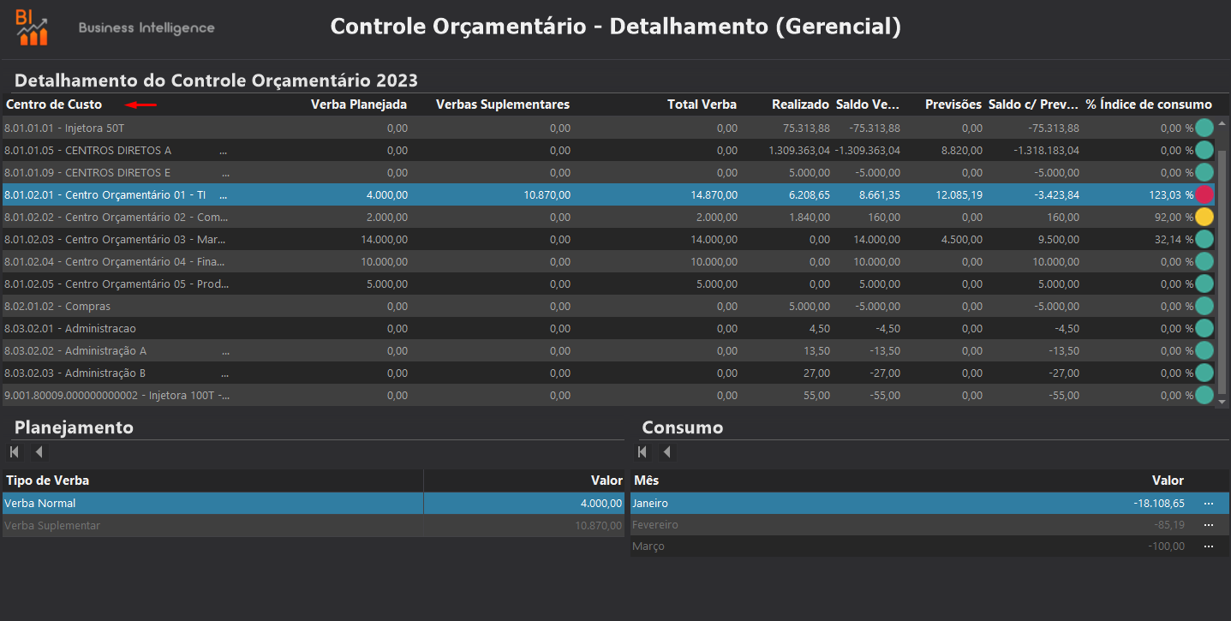The image size is (1231, 621).
Task: Click green indicator on CENTROS DIRETOS A row
Action: [1204, 150]
